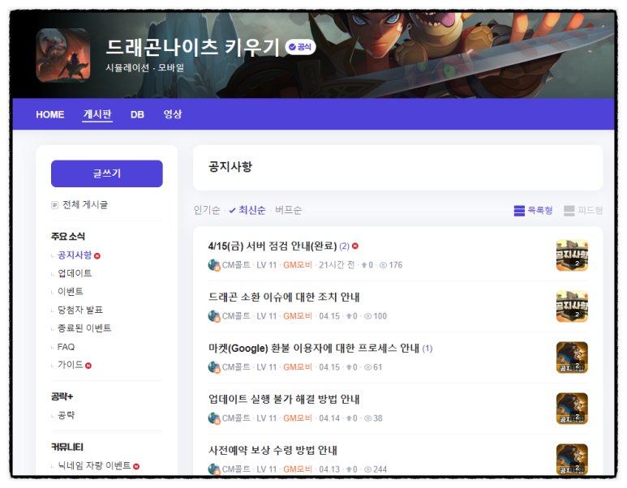Open post 4/15(금) 서버 점검 안내(완료)
Viewport: 627px width, 488px height.
click(x=273, y=246)
